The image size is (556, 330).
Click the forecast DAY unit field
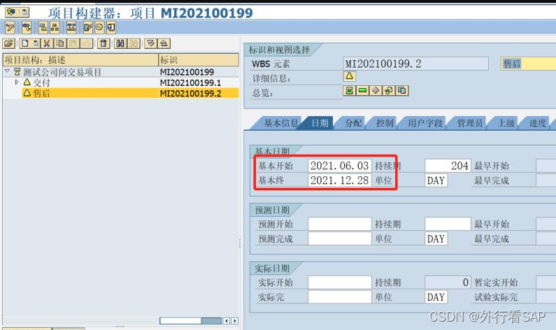pyautogui.click(x=436, y=238)
